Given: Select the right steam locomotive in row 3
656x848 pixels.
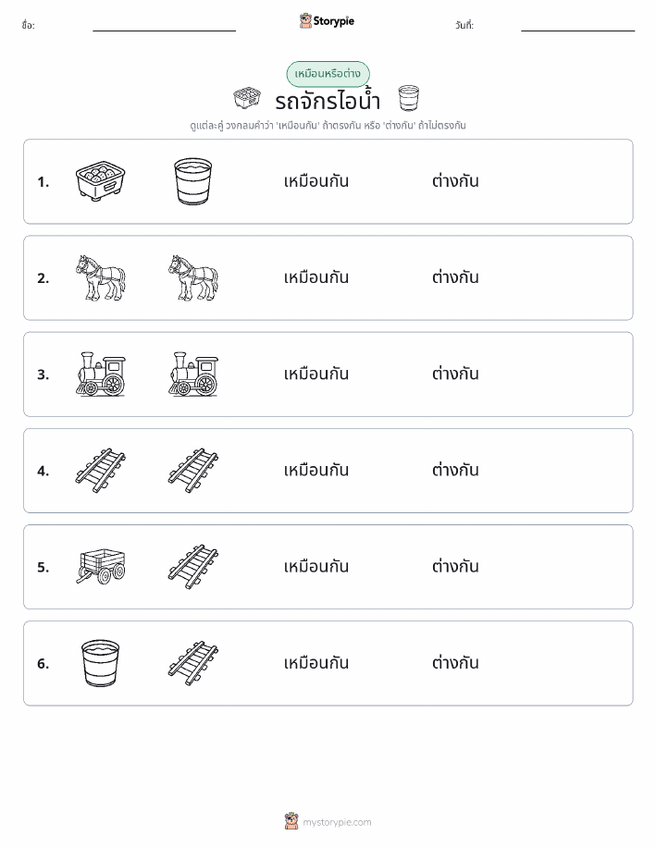Looking at the screenshot, I should pyautogui.click(x=193, y=375).
